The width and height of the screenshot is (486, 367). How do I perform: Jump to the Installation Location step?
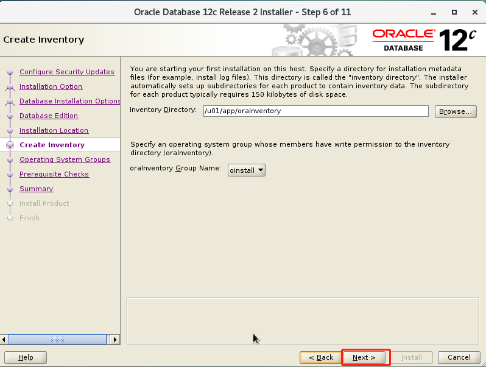pyautogui.click(x=54, y=130)
